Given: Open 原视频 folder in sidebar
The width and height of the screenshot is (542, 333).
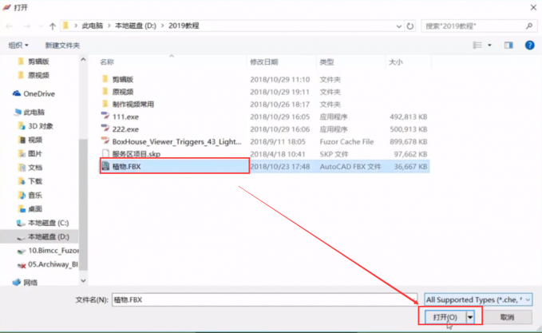Looking at the screenshot, I should [x=34, y=75].
